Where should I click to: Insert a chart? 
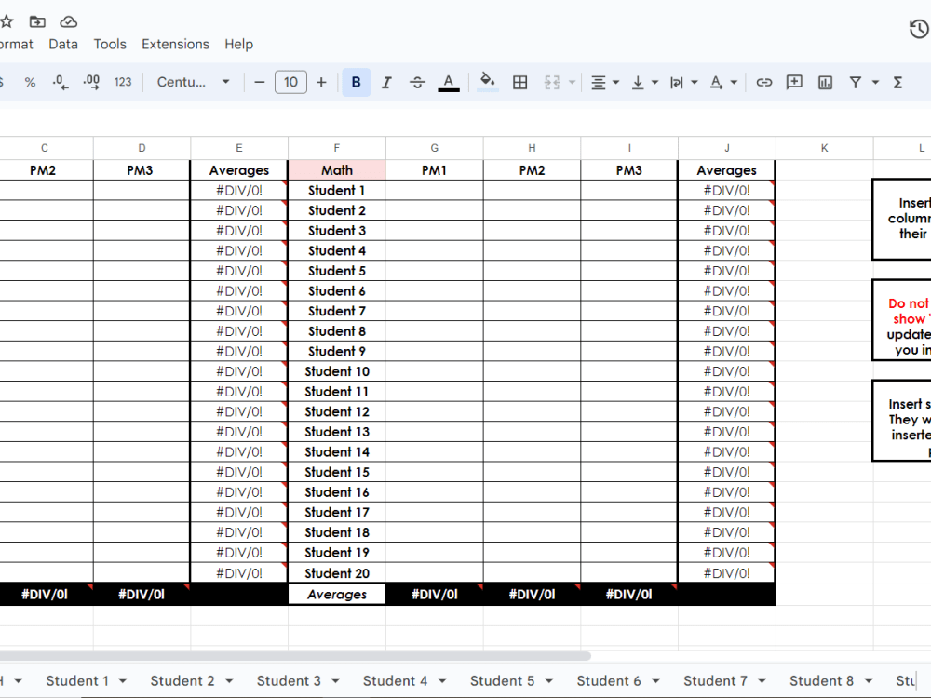point(825,82)
